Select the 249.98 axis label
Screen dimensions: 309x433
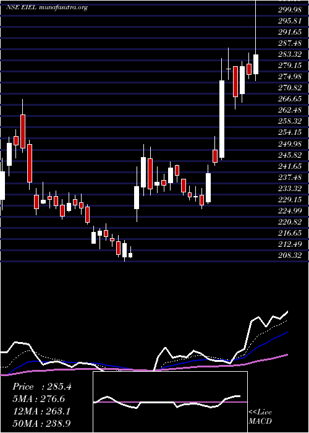click(x=289, y=144)
